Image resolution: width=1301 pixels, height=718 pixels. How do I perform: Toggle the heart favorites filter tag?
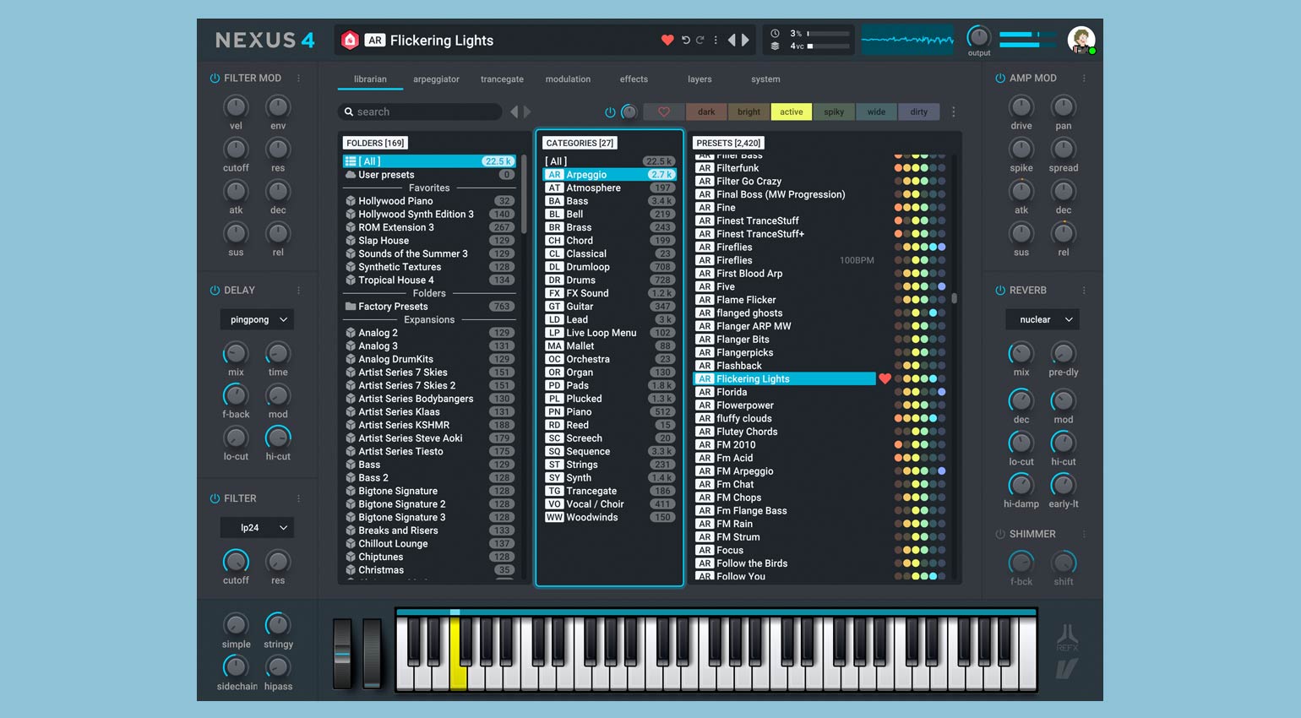664,112
